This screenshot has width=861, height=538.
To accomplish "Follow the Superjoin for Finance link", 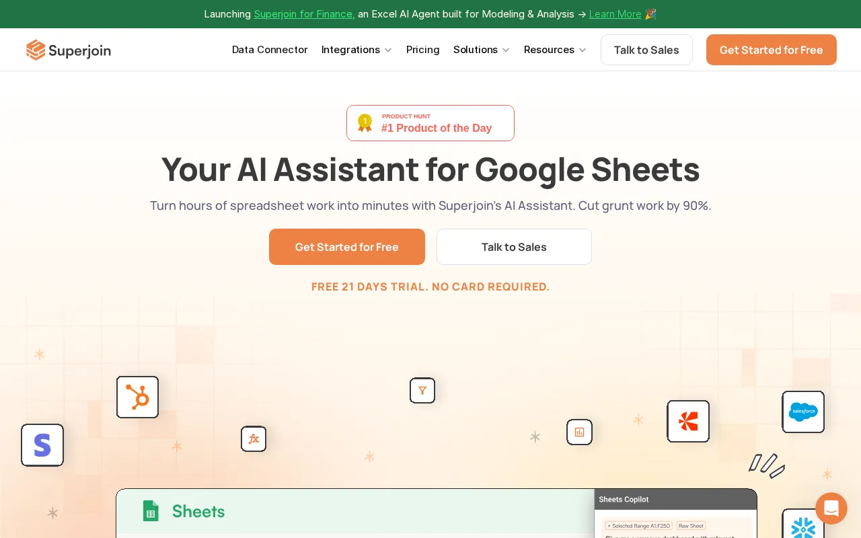I will click(304, 14).
